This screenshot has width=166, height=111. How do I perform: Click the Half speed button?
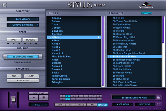pyautogui.click(x=14, y=40)
